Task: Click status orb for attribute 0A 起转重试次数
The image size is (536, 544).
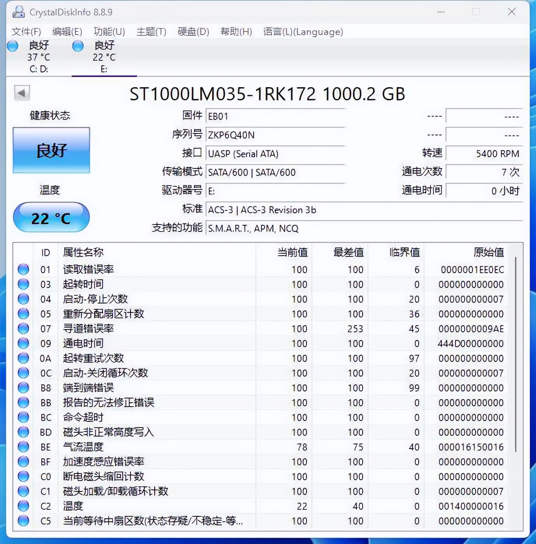Action: click(x=23, y=358)
